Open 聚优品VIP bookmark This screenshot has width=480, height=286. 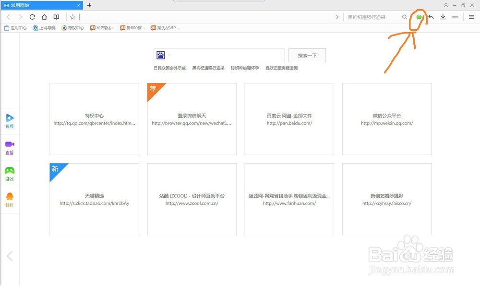tap(165, 28)
